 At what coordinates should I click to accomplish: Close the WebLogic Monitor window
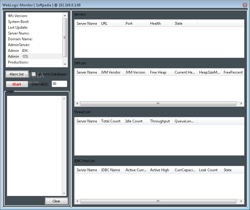(245, 5)
